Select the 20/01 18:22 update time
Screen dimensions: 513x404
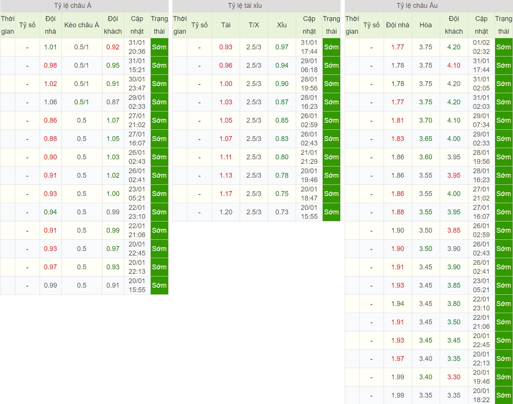tap(481, 395)
